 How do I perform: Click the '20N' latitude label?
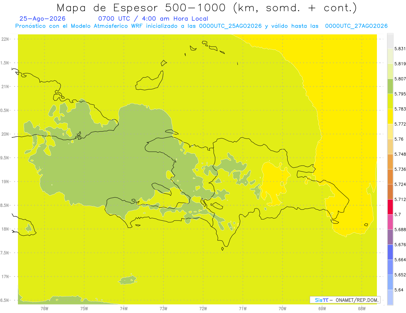5,134
